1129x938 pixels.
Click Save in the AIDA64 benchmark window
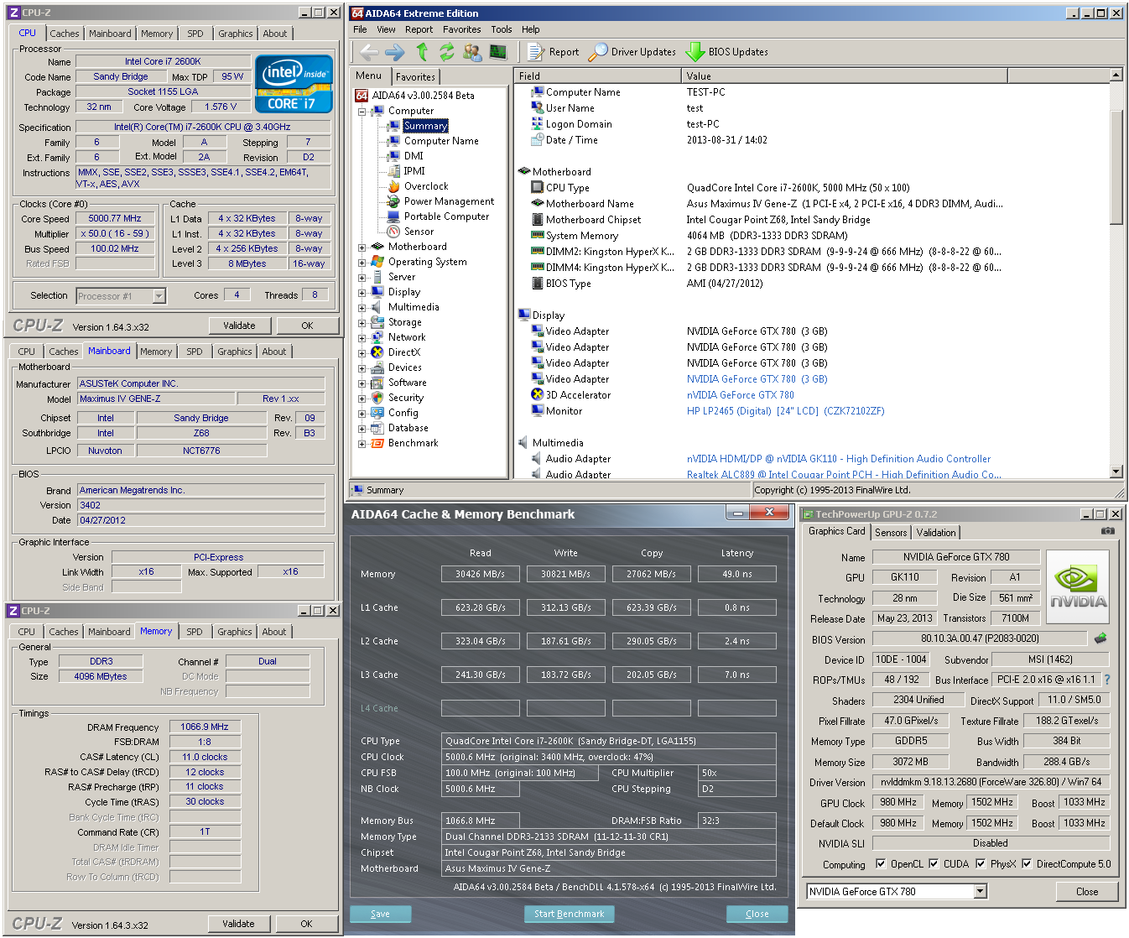click(380, 914)
